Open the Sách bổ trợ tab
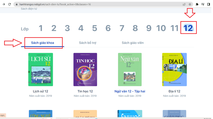Viewport: 213px width, 119px height. (x=87, y=43)
